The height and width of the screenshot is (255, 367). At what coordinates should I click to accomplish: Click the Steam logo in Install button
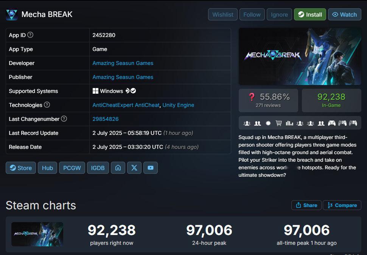[301, 14]
